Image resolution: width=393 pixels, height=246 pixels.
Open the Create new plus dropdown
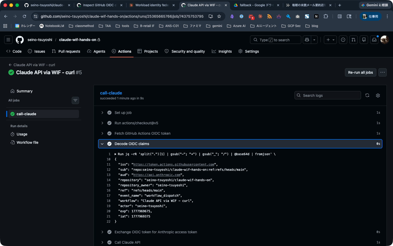coord(330,40)
